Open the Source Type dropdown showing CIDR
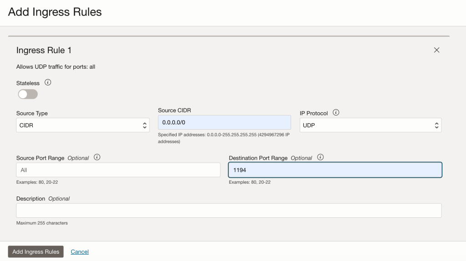466x261 pixels. pos(82,125)
